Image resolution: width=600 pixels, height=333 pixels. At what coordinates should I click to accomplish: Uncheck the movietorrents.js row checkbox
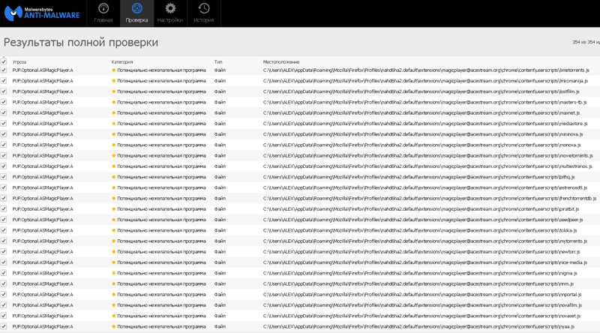[4, 155]
